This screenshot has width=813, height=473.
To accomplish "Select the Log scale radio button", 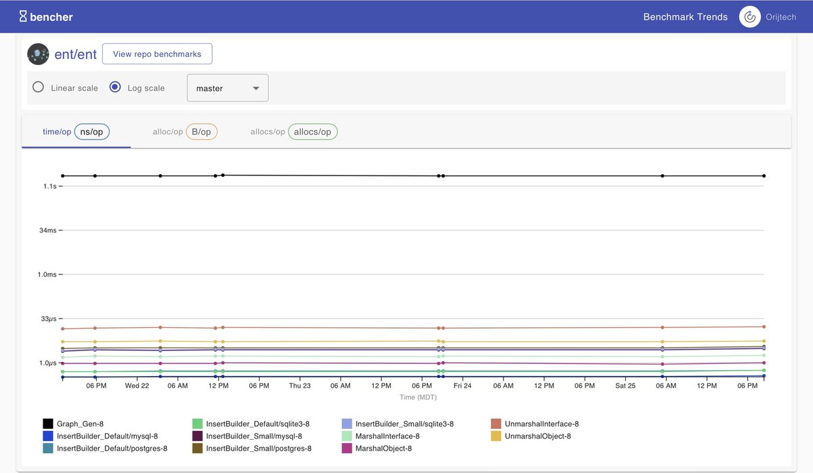I will pos(114,87).
